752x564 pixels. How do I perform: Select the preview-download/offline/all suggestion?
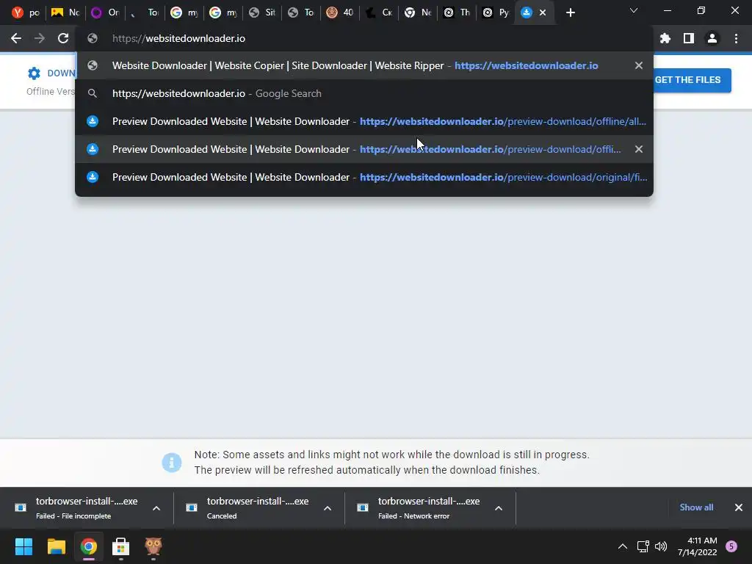point(364,121)
